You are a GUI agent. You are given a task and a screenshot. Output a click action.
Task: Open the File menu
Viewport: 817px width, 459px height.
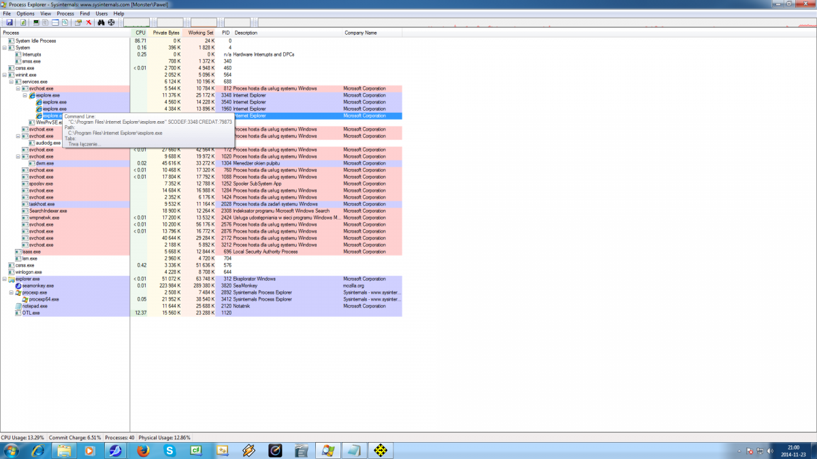pos(7,14)
